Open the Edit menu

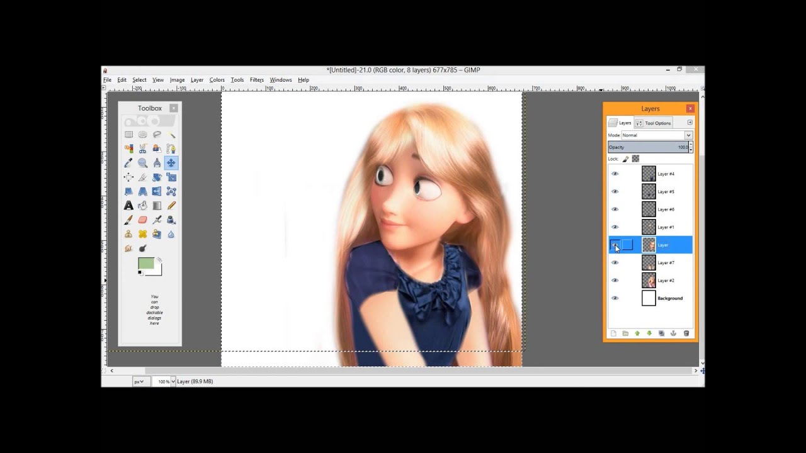pos(122,80)
